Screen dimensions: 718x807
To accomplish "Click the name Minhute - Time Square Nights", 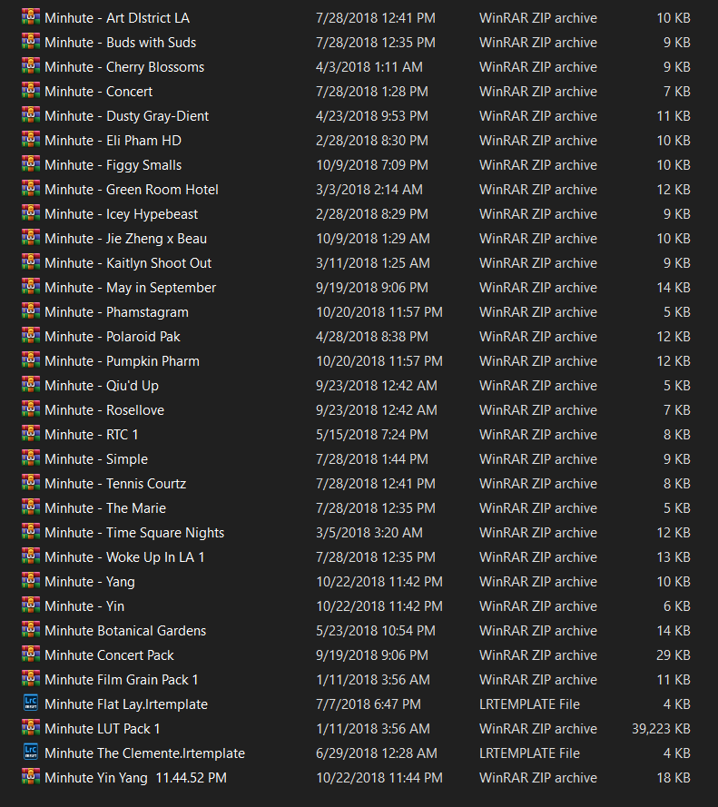I will 134,533.
